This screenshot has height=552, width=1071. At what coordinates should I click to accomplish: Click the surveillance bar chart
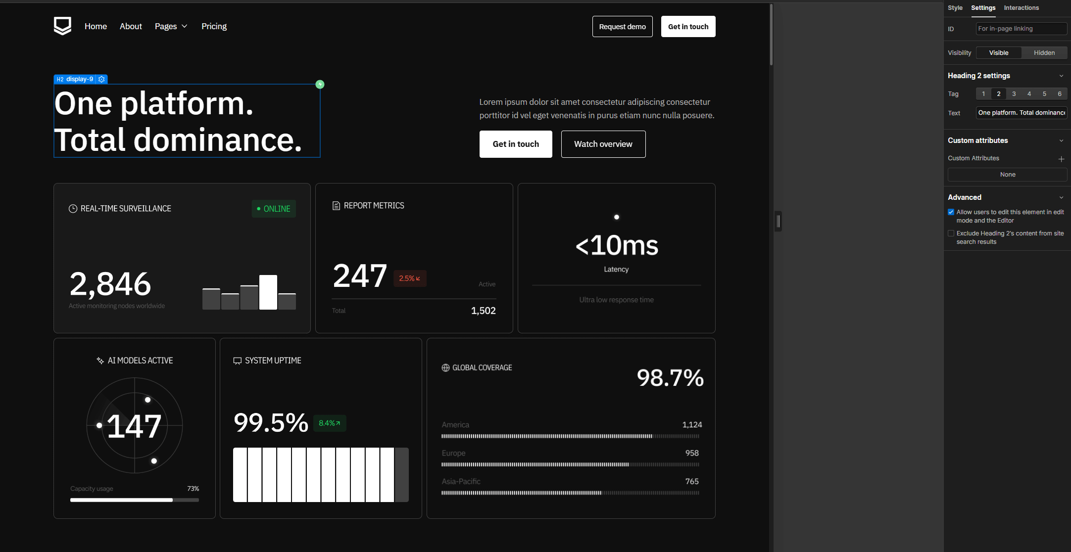(249, 292)
